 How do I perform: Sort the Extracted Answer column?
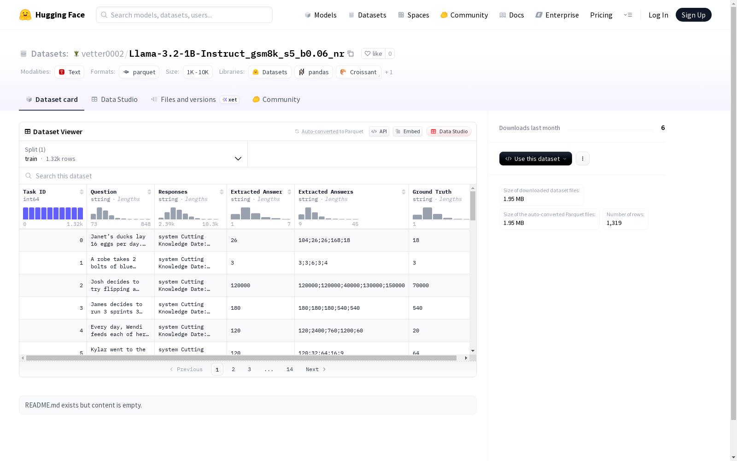click(x=289, y=192)
